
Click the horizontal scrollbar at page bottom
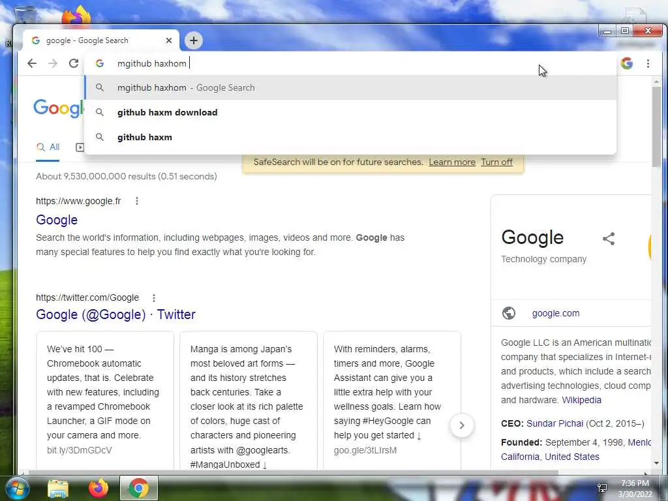[x=294, y=472]
